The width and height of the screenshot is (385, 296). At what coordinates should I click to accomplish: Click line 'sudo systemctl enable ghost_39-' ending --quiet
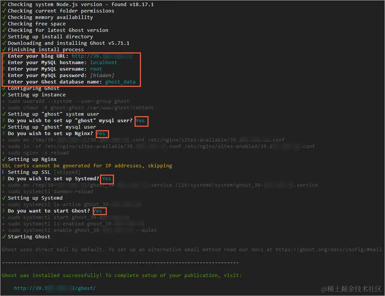79,230
